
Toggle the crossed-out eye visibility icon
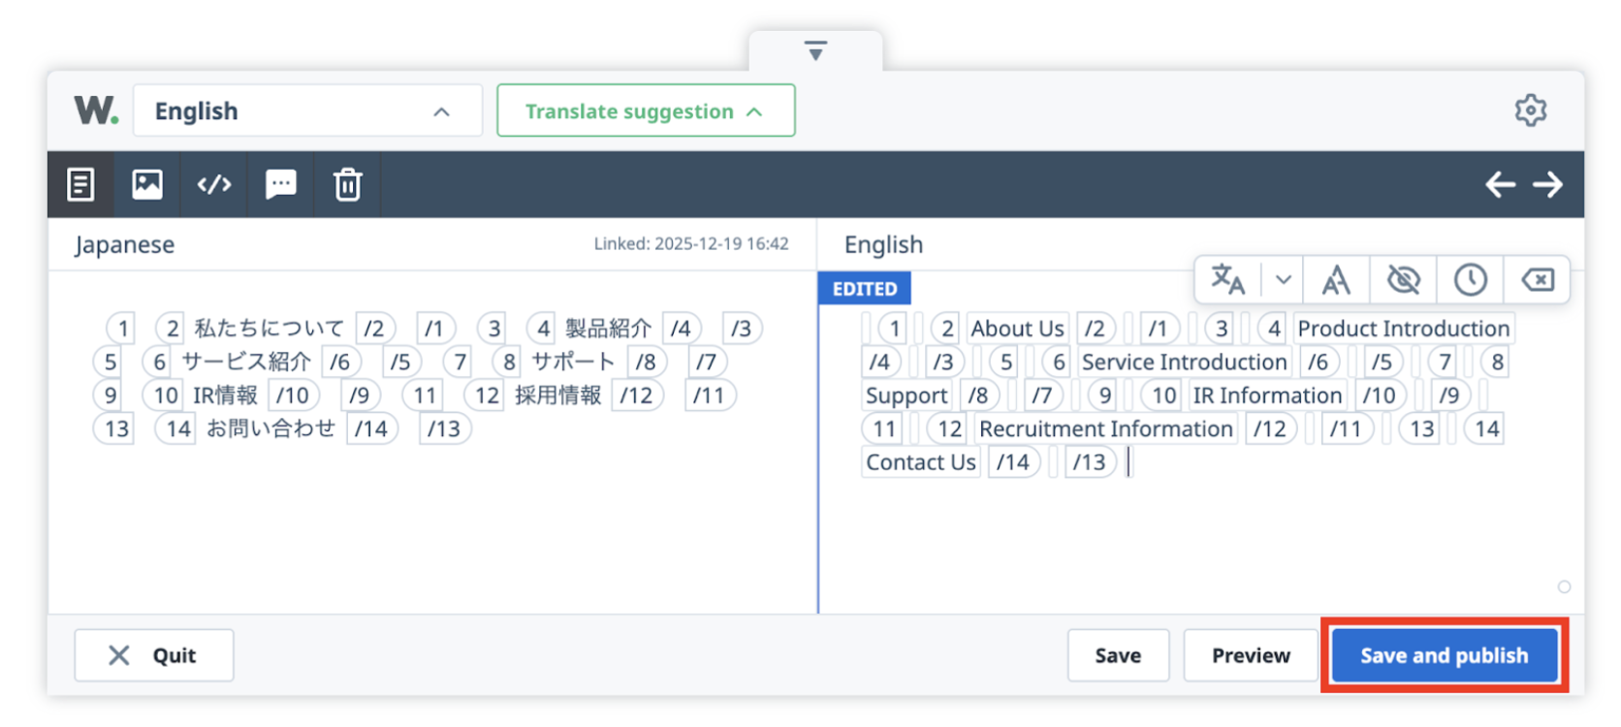(x=1403, y=280)
